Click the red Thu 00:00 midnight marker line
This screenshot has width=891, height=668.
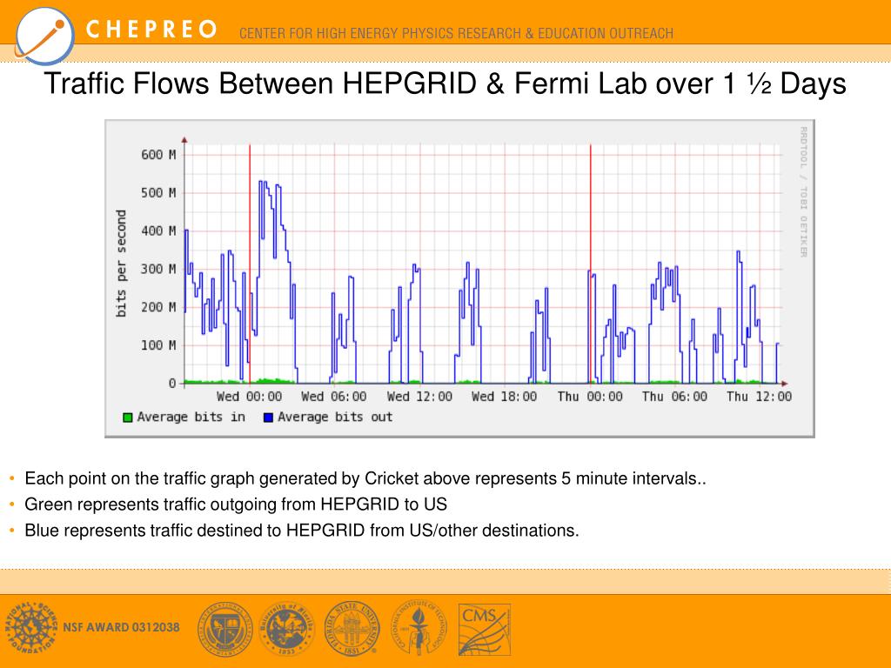point(591,264)
